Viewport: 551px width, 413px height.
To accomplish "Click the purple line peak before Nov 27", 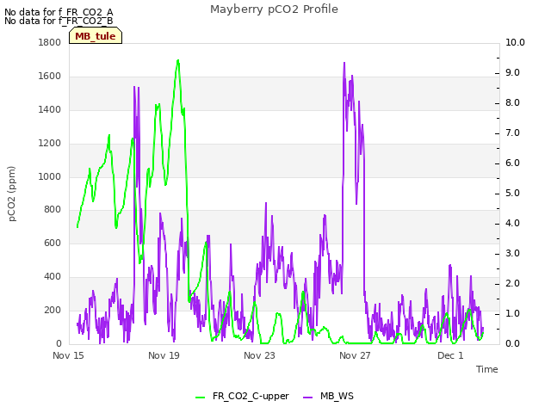I will tap(344, 63).
